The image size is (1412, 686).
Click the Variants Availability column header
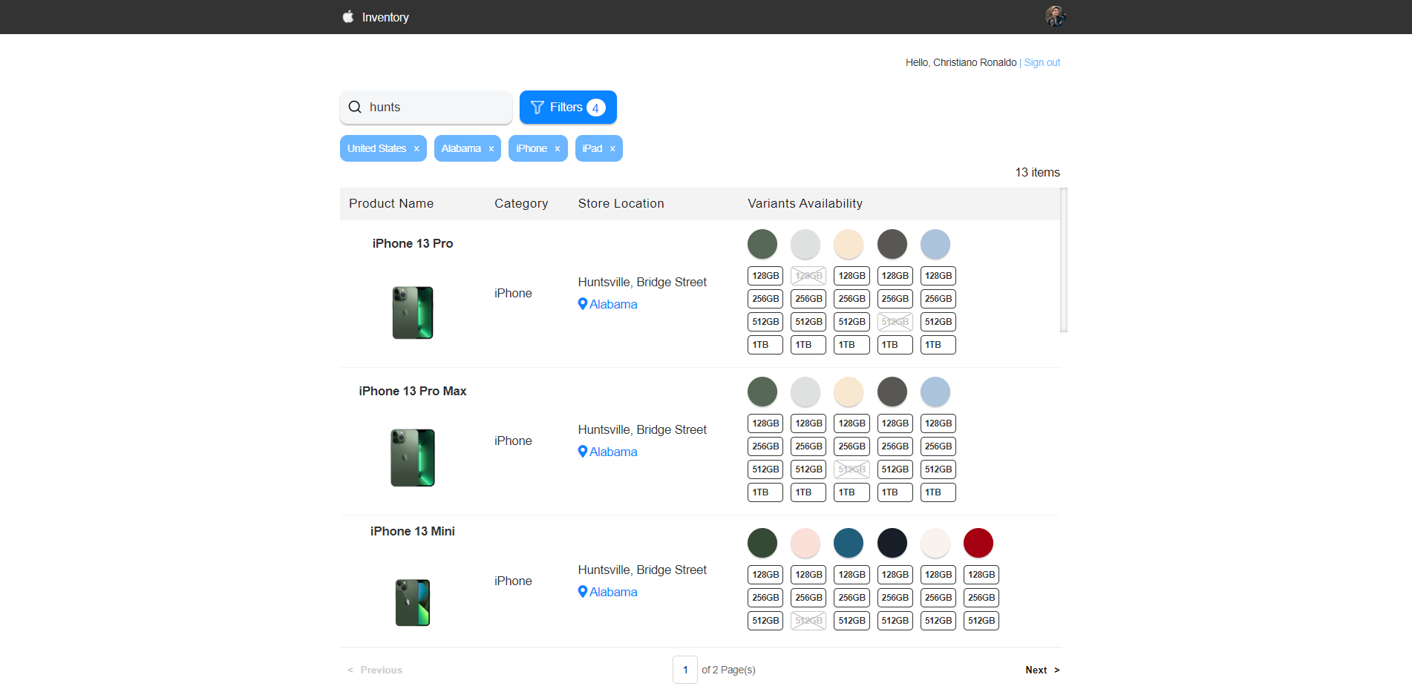click(x=805, y=203)
